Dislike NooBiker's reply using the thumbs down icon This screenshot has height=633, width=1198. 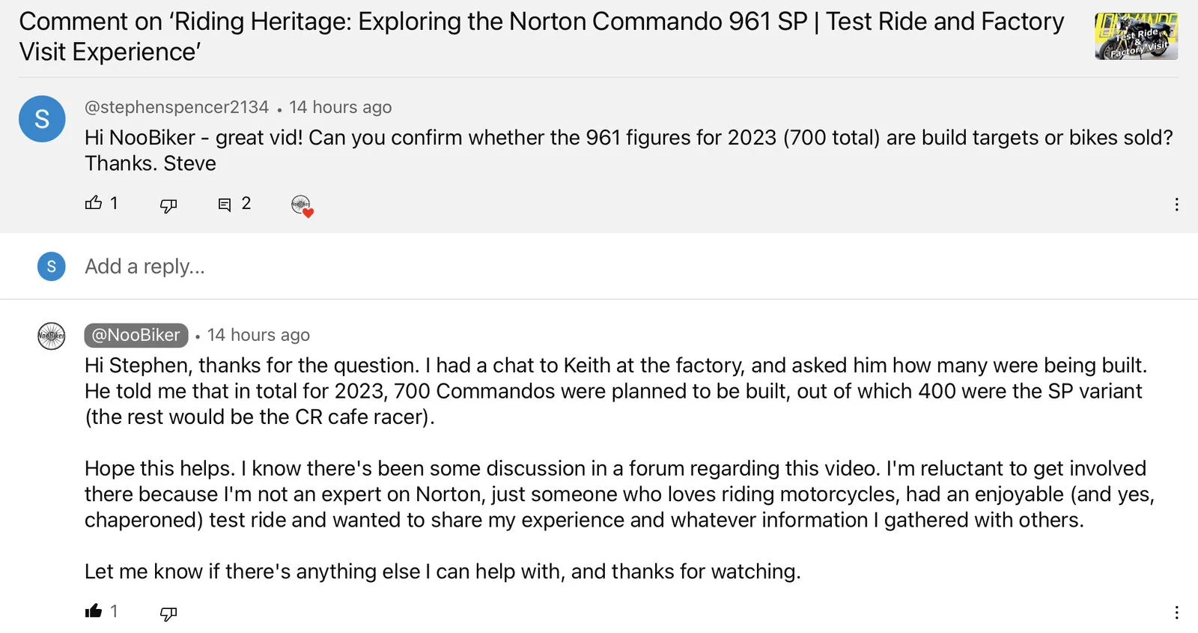click(x=168, y=613)
